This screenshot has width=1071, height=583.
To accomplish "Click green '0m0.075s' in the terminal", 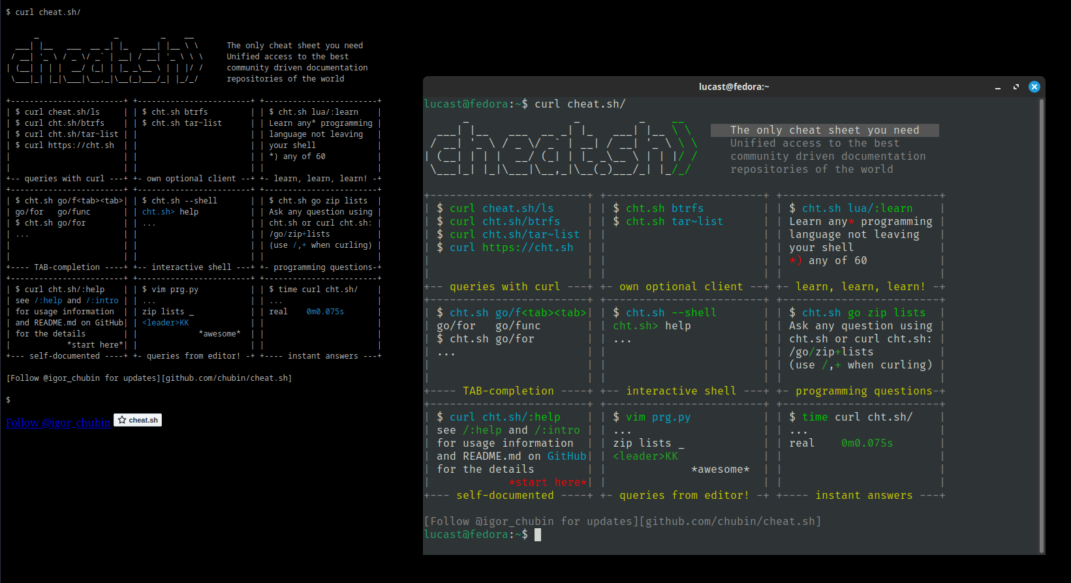I will coord(867,443).
